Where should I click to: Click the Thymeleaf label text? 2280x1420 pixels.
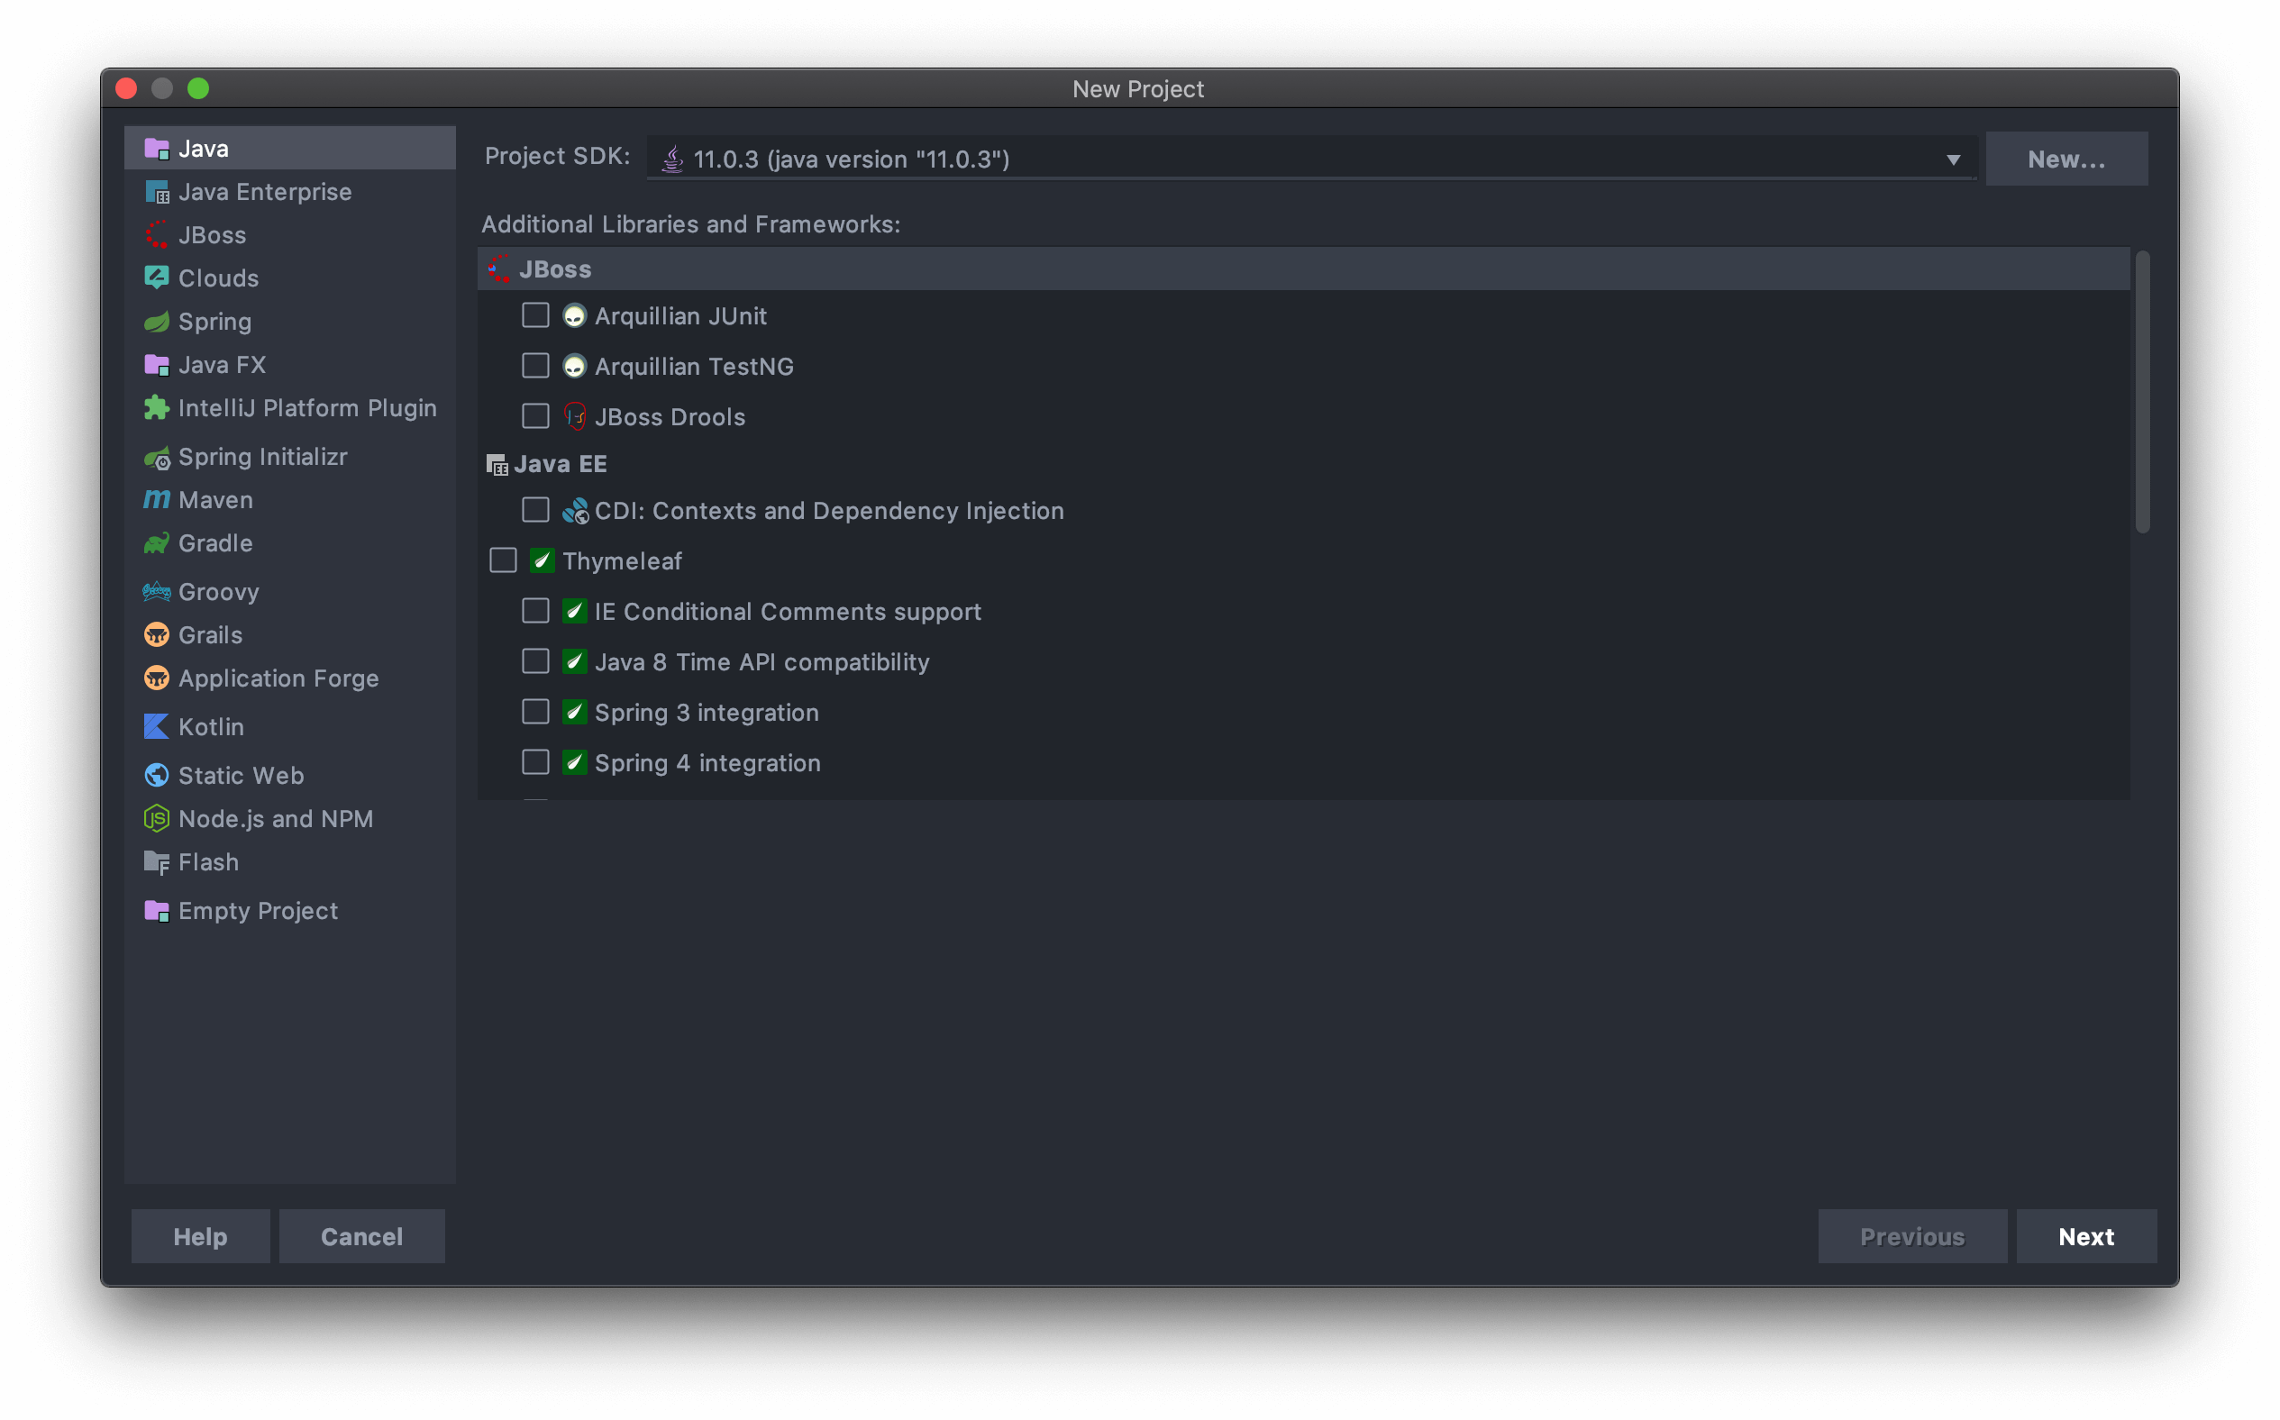622,561
